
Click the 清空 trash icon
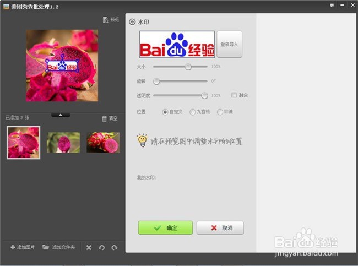click(x=104, y=118)
